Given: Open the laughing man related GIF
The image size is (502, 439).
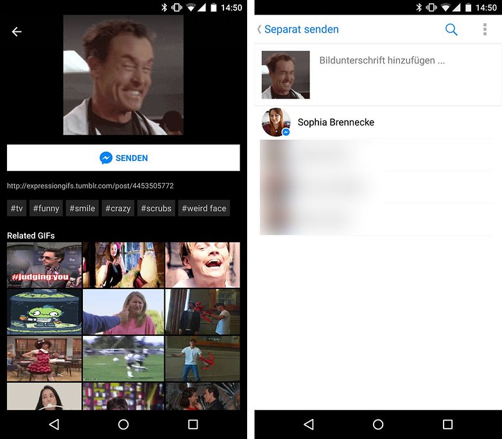Looking at the screenshot, I should click(x=202, y=265).
